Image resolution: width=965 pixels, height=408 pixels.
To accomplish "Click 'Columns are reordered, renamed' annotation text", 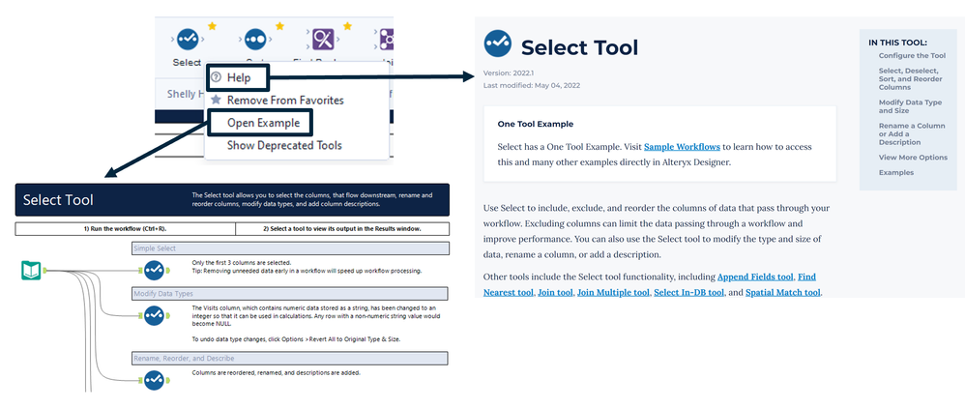I will coord(277,372).
